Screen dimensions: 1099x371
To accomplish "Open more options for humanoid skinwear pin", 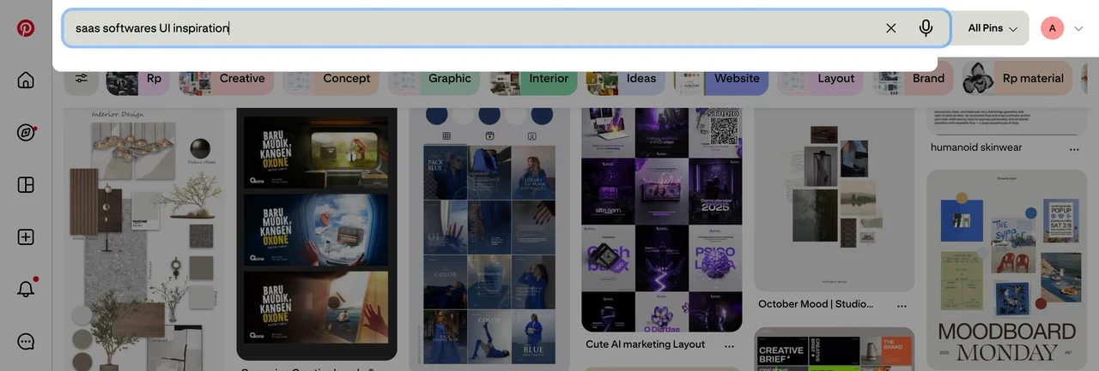I will click(1074, 149).
